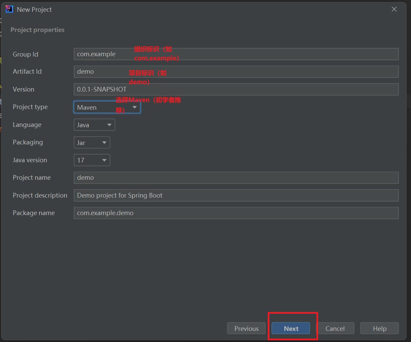This screenshot has height=342, width=411.
Task: Click inside the Artifact Id field
Action: 235,71
